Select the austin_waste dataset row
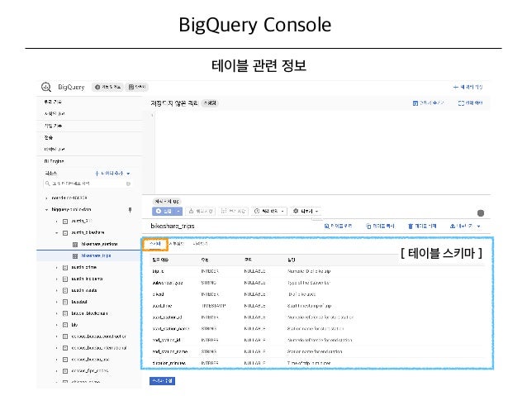 click(89, 290)
